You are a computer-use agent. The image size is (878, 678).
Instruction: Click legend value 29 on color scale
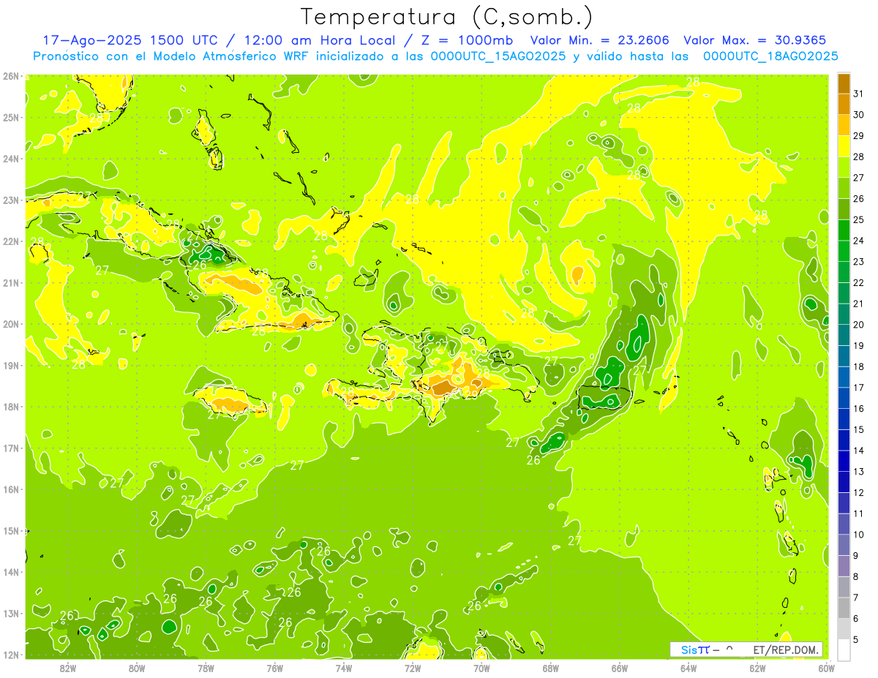pos(858,136)
